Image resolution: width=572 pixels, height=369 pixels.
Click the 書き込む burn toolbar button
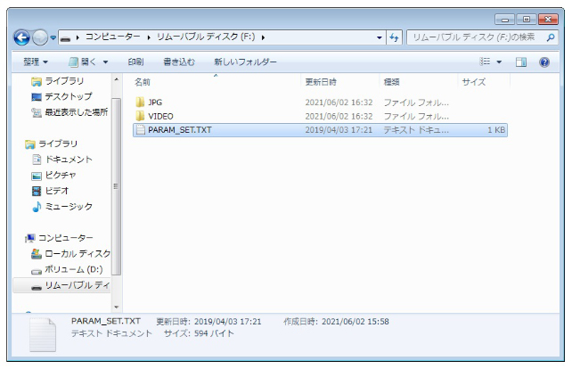point(178,62)
